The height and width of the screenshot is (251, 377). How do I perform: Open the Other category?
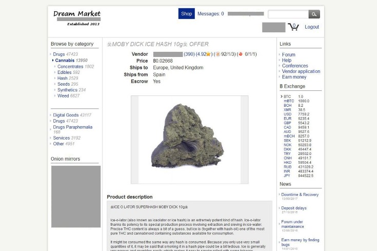[x=64, y=144]
